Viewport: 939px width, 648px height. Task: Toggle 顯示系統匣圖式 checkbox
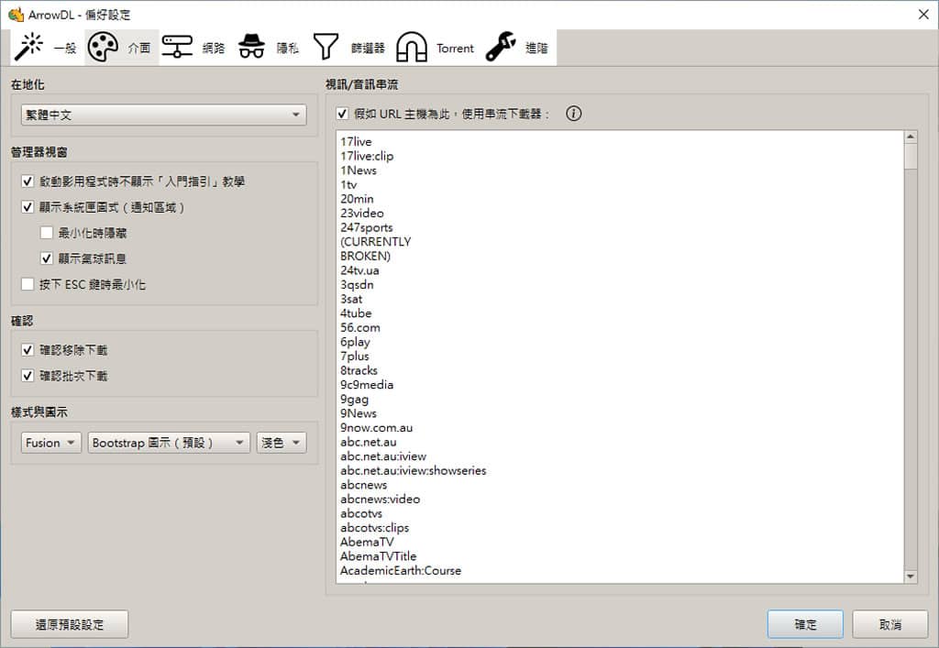[x=28, y=207]
